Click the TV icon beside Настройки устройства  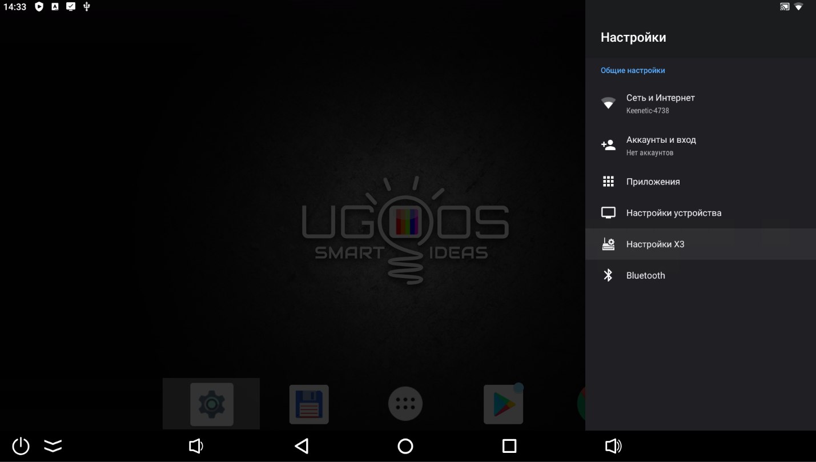608,213
